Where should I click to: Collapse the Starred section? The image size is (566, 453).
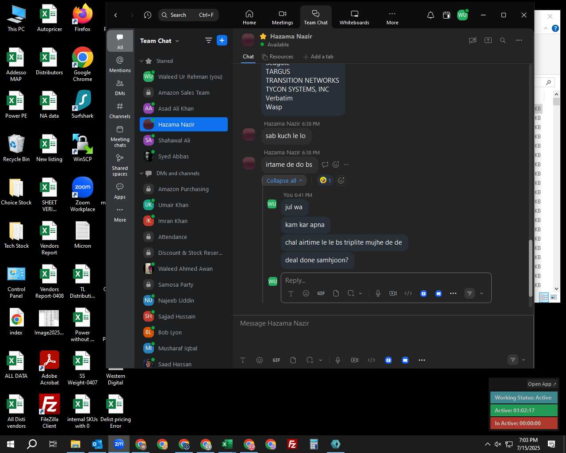[x=141, y=61]
